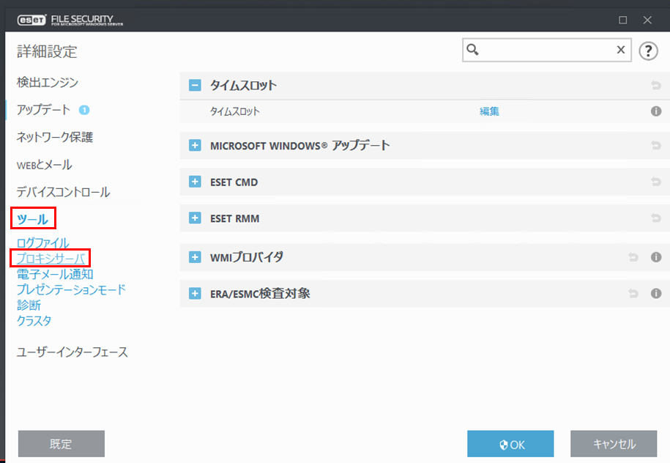Open the アップデート category

44,110
